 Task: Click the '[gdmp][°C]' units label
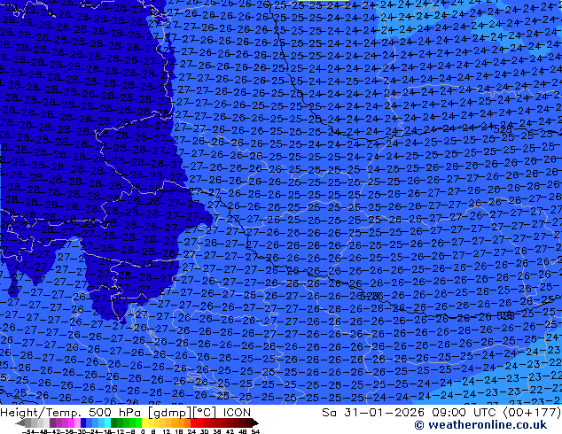(182, 413)
